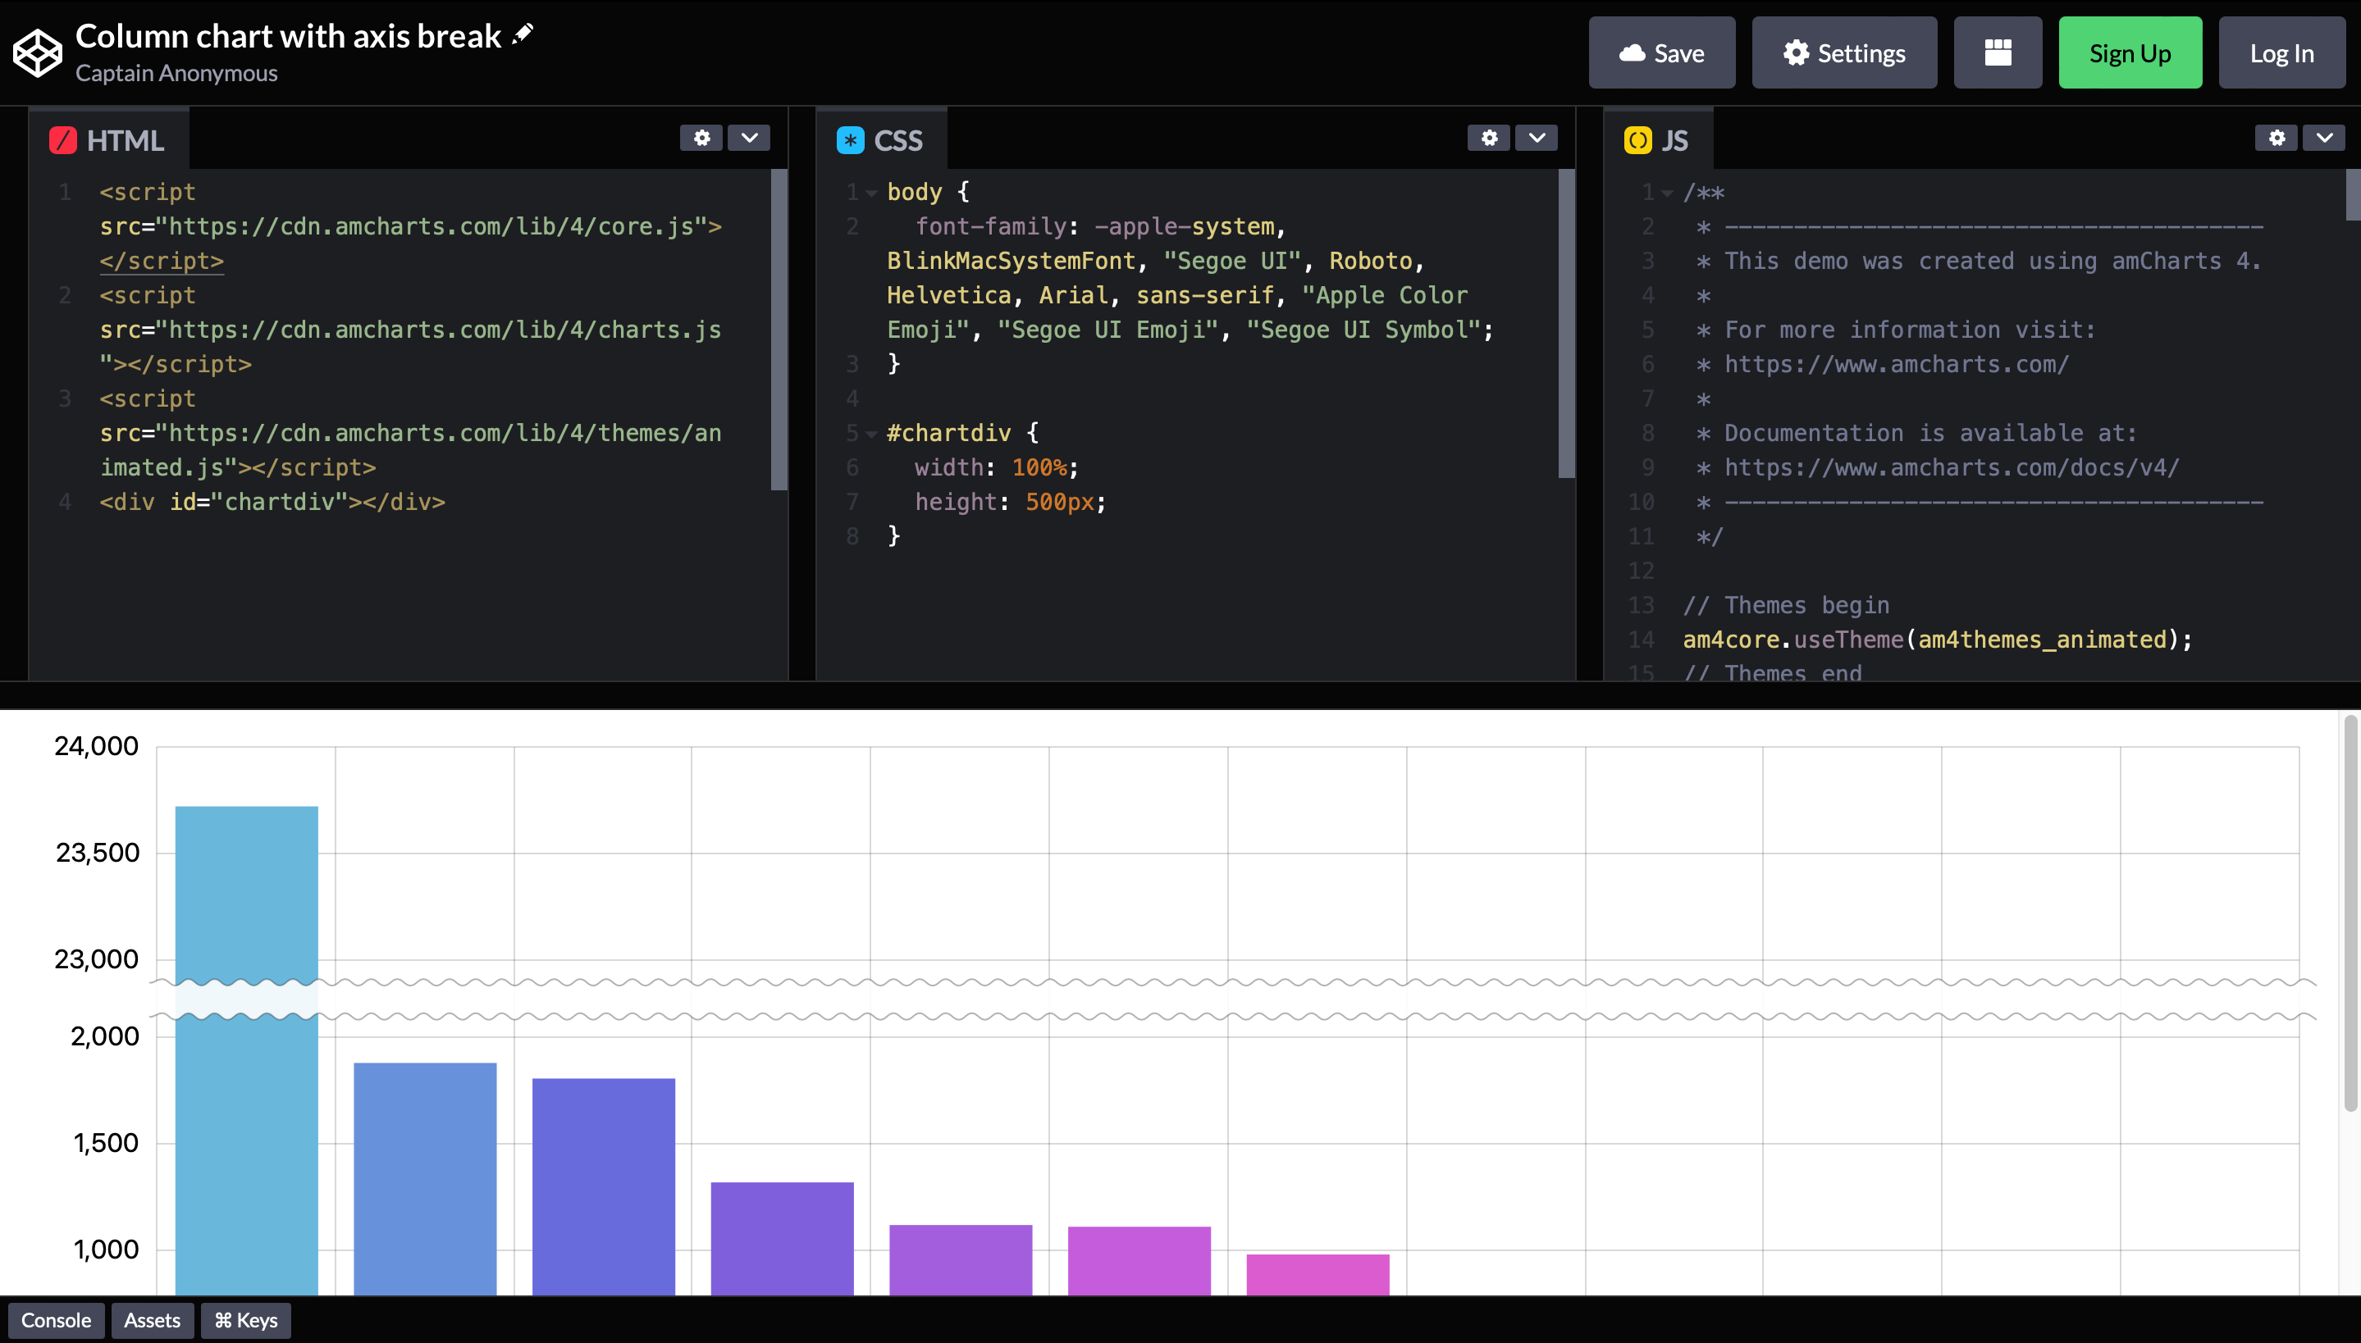This screenshot has height=1343, width=2361.
Task: Click the 1,000 axis label
Action: coord(106,1250)
